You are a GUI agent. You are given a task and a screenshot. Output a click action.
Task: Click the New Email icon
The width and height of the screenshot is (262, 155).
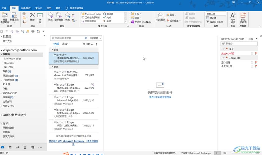[5, 15]
